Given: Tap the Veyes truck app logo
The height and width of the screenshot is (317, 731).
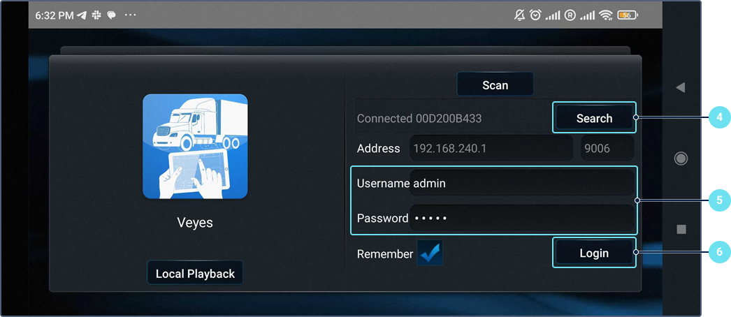Looking at the screenshot, I should click(195, 147).
